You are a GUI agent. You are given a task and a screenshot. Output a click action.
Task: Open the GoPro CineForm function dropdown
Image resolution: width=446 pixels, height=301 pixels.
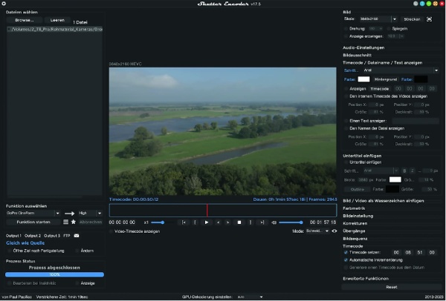point(33,213)
